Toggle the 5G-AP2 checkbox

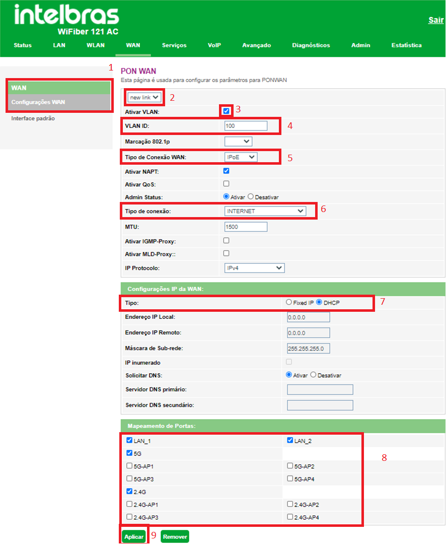point(290,466)
